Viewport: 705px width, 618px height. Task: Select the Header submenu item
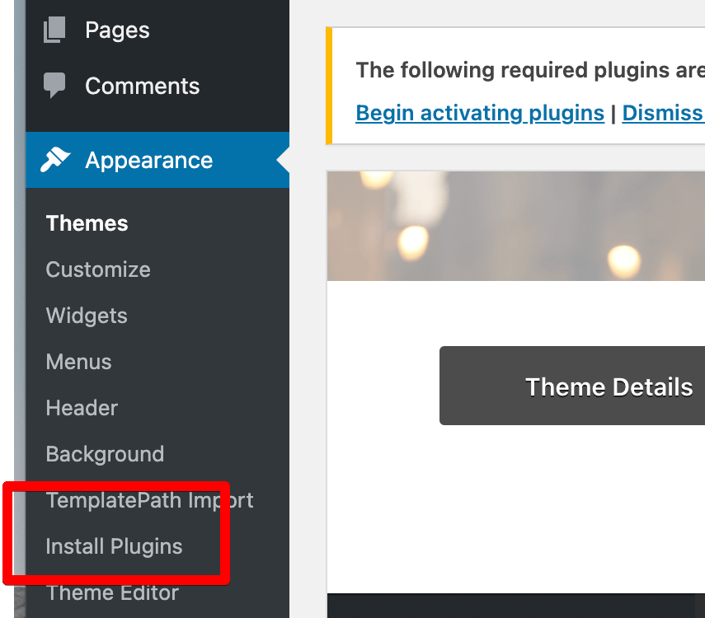82,408
